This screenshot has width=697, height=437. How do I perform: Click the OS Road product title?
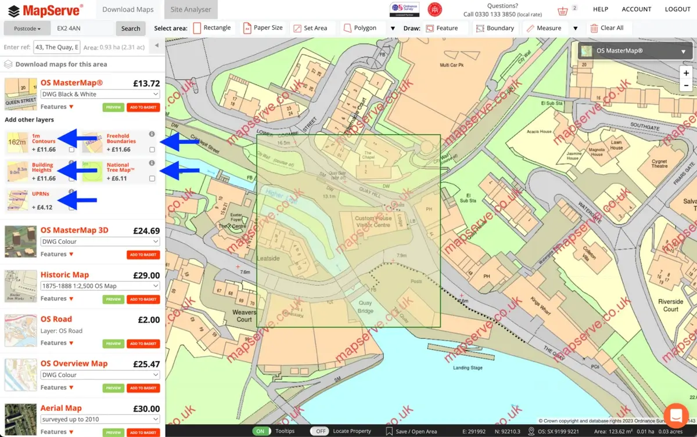coord(56,319)
